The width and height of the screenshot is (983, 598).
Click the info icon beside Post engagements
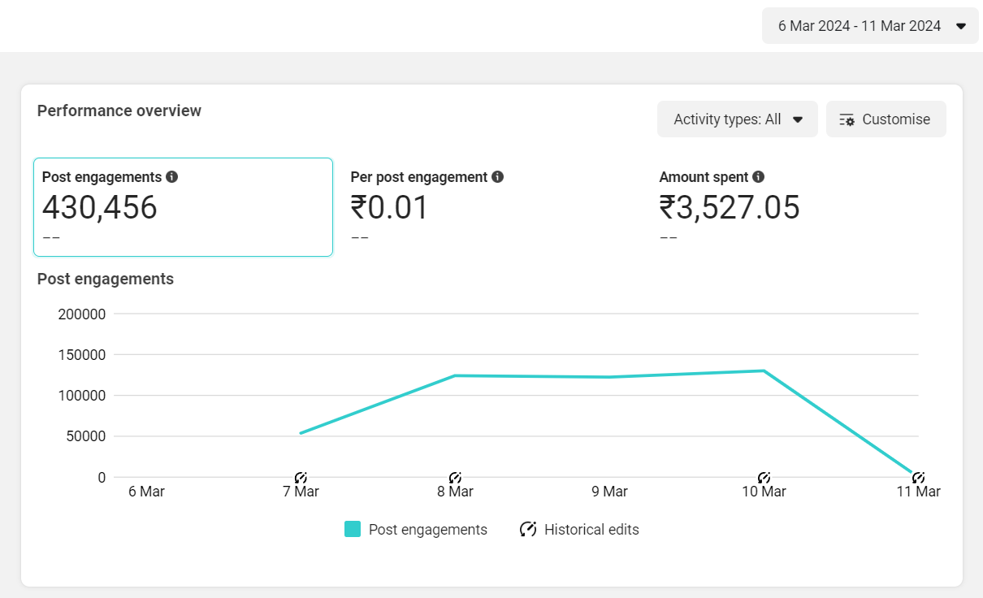[171, 177]
